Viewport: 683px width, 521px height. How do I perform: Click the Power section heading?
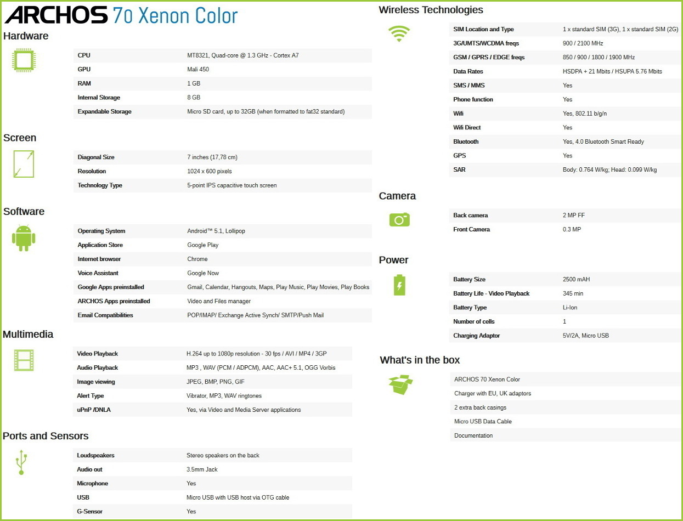coord(394,260)
